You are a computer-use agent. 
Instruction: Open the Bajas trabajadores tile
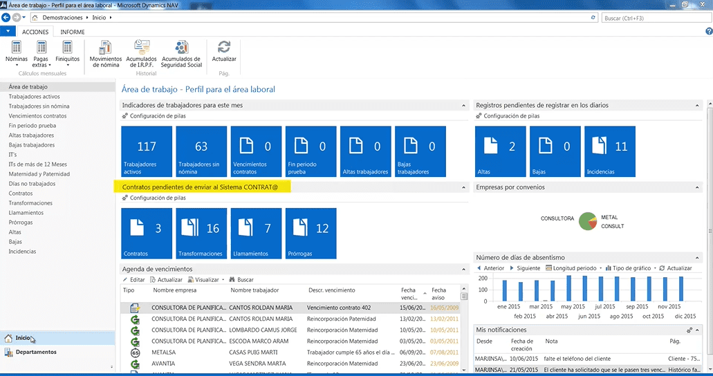420,151
